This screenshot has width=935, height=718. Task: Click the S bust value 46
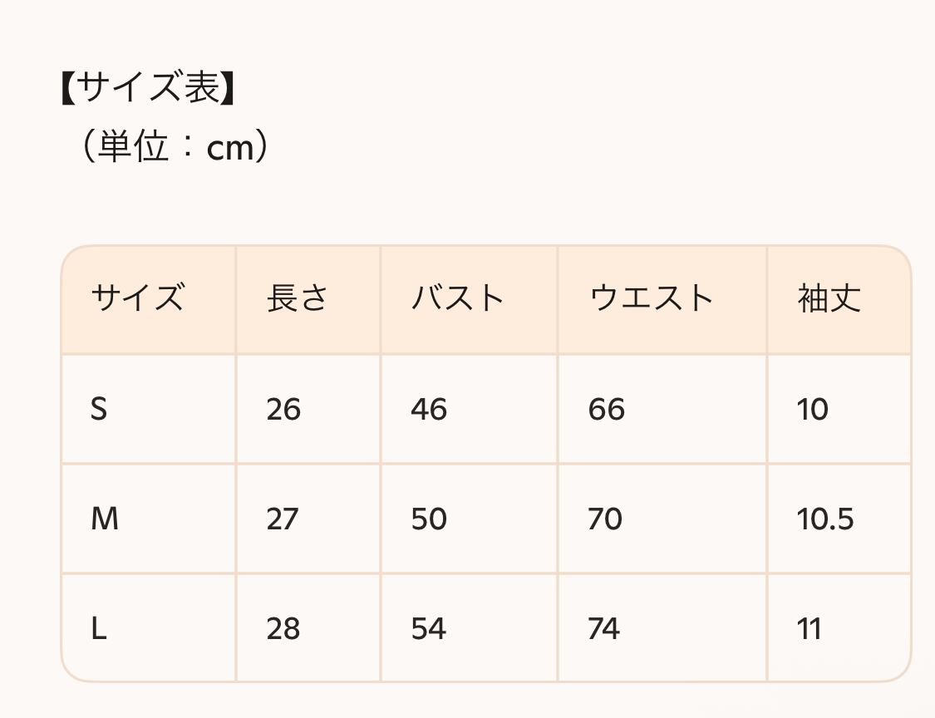(x=429, y=409)
